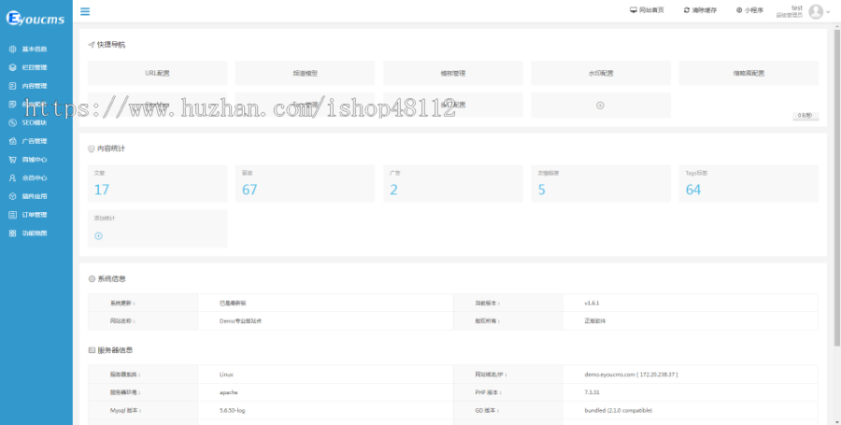Open SEO模块 via its sidebar icon
841x425 pixels.
[x=13, y=122]
